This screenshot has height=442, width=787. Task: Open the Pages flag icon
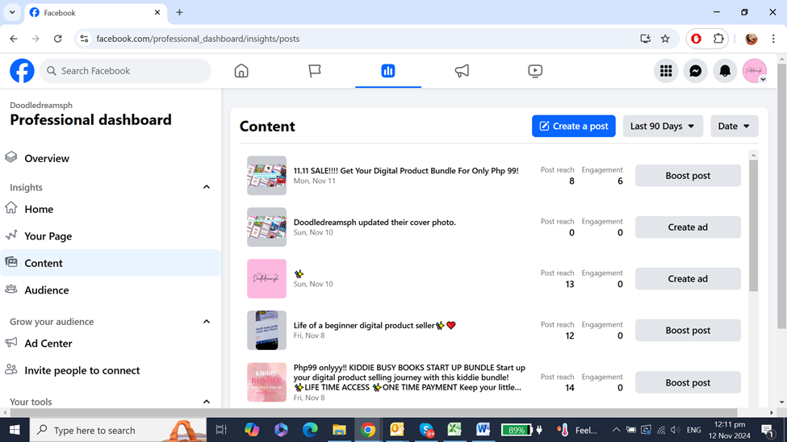(315, 71)
